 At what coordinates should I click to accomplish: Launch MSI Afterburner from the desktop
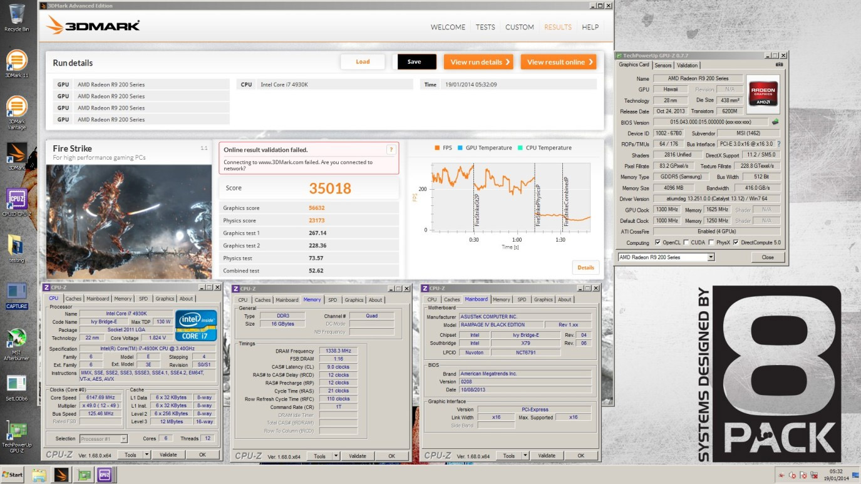16,345
